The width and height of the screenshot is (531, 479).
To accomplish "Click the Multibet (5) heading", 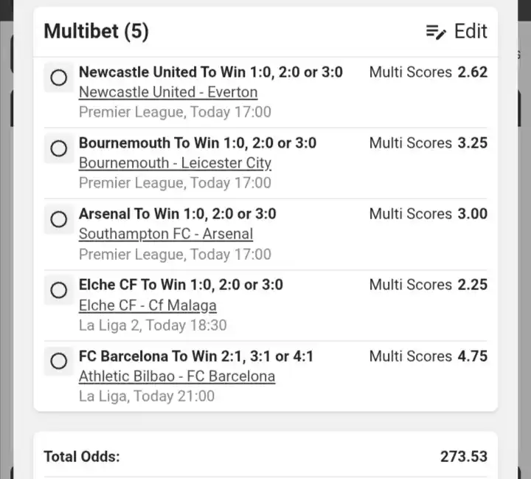I will (x=96, y=32).
